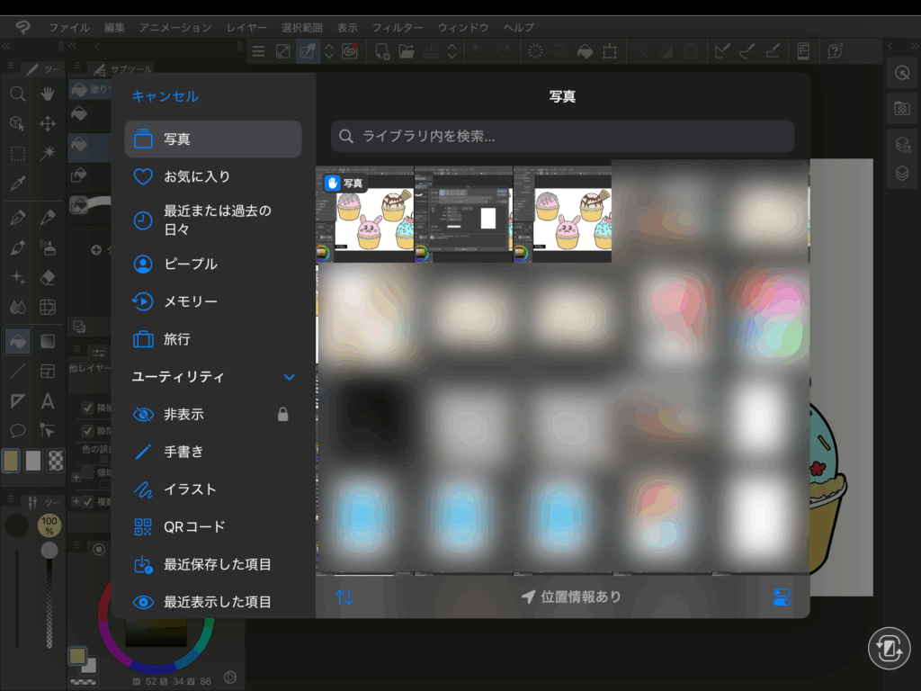Select the Zoom magnifier tool
The width and height of the screenshot is (921, 691).
(17, 94)
